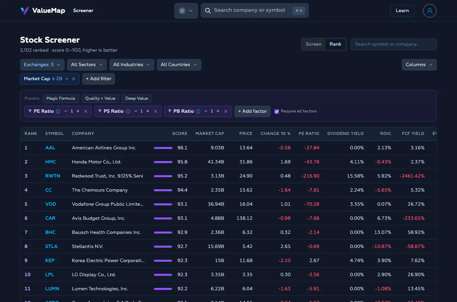Viewport: 457px width, 302px height.
Task: Open the Screener nav item
Action: click(x=83, y=11)
